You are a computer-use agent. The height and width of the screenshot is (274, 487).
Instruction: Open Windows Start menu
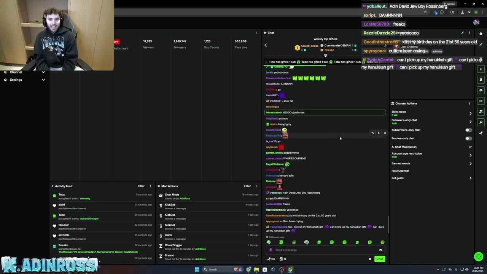coord(197,269)
